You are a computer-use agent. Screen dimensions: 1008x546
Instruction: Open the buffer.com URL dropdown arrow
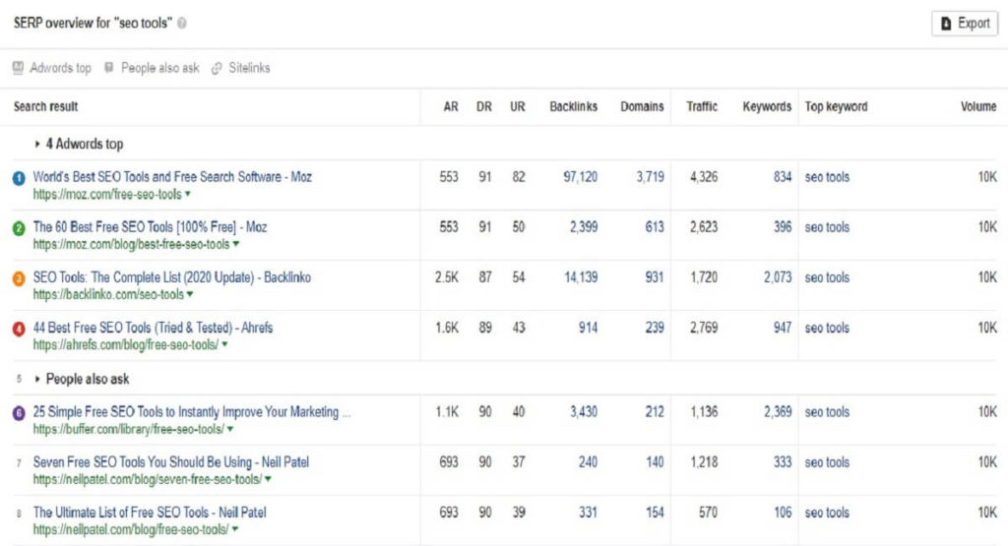coord(230,429)
